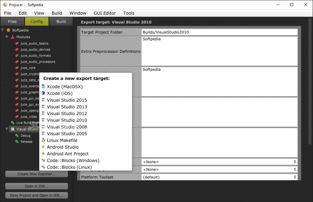This screenshot has height=202, width=313.
Task: Click Create New Exporter button
Action: tap(37, 174)
